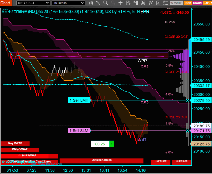Viewport: 212px width, 174px height.
Task: Click the green position quantity 1 box
Action: 112,144
